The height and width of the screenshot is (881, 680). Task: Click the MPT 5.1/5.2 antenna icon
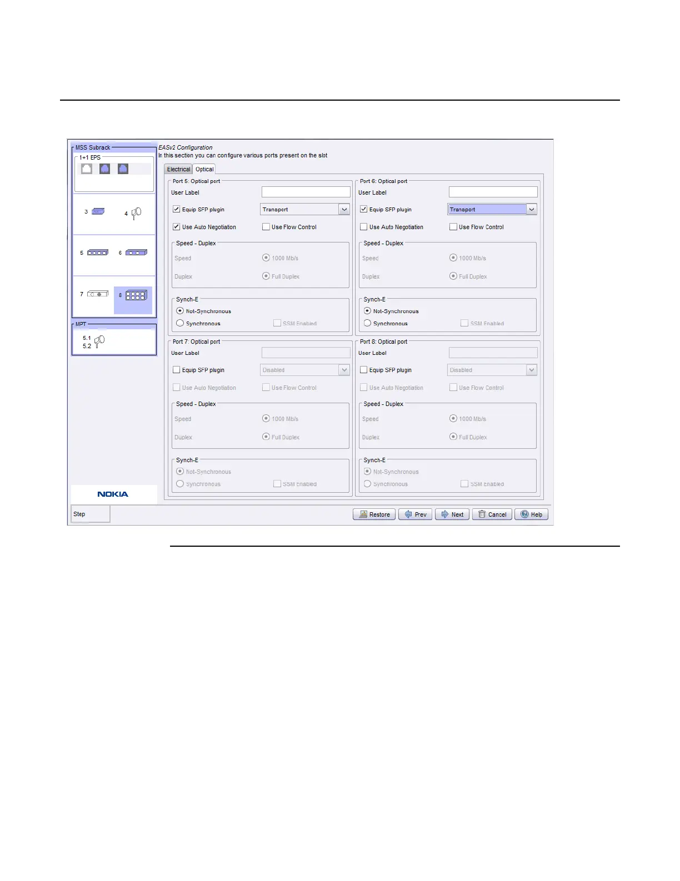(99, 341)
